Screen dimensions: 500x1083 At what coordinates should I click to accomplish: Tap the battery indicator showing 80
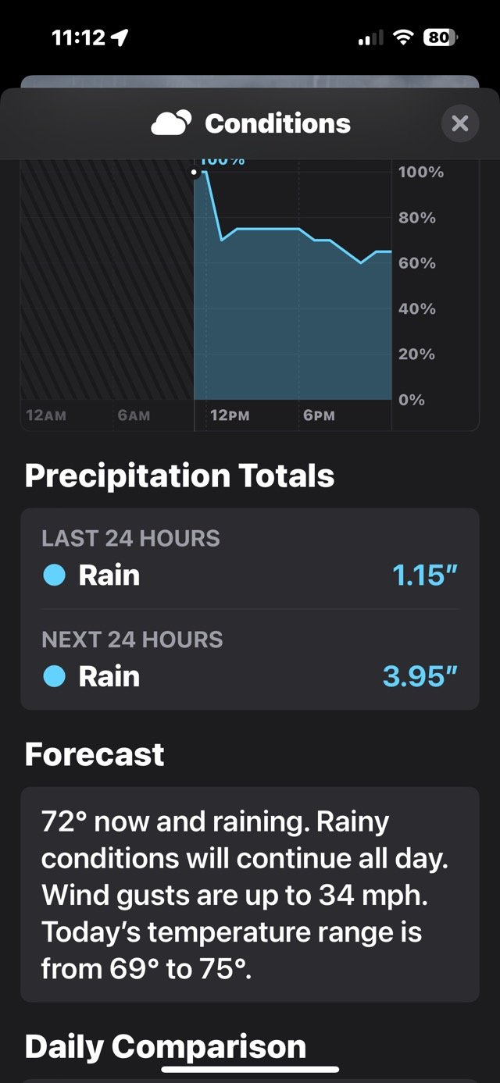[x=441, y=37]
